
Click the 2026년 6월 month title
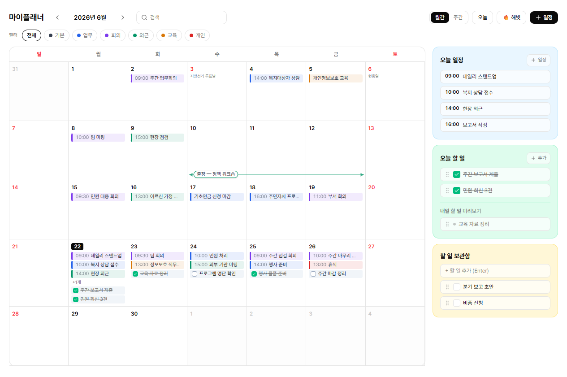(x=90, y=17)
